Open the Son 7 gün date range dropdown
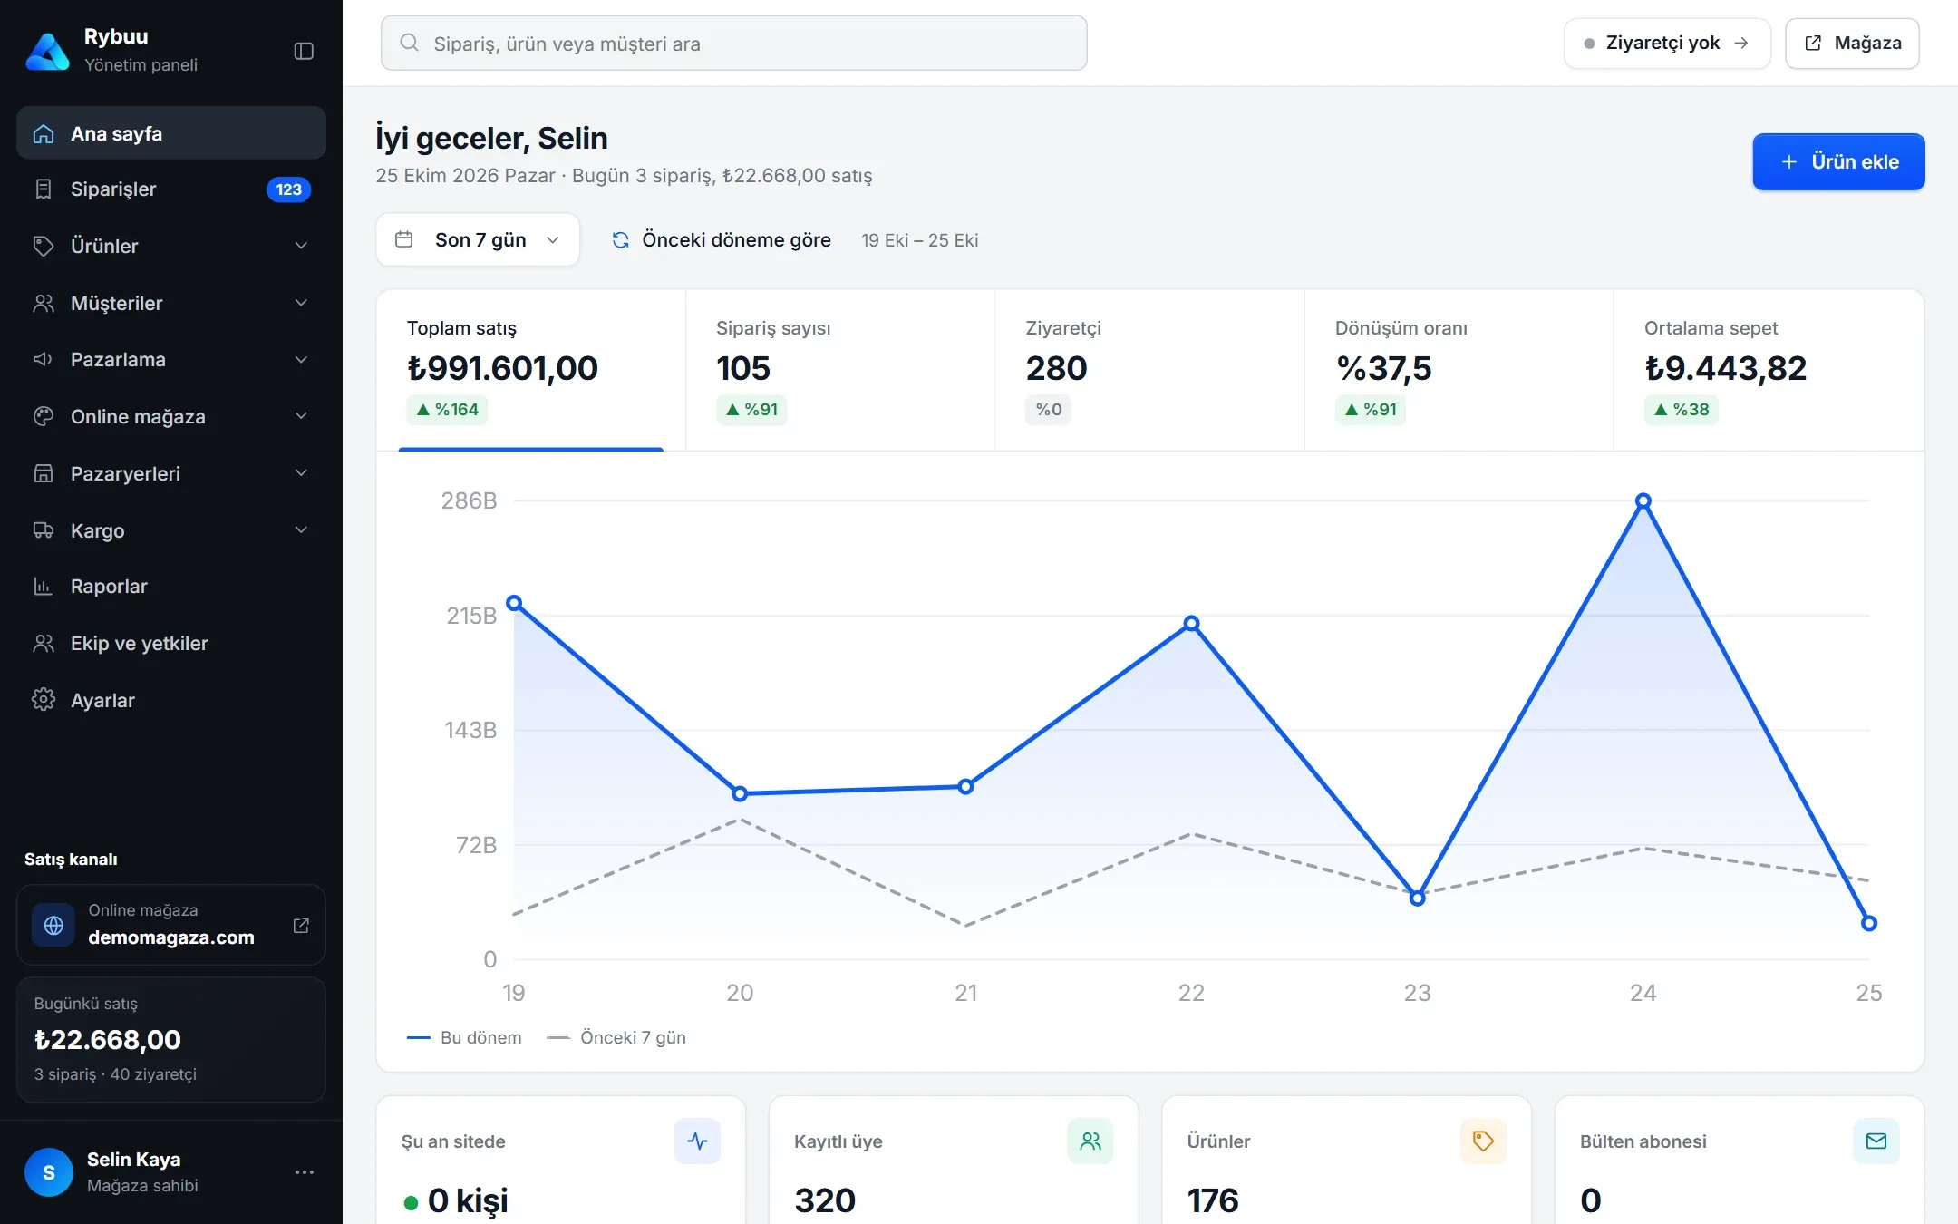 tap(478, 239)
